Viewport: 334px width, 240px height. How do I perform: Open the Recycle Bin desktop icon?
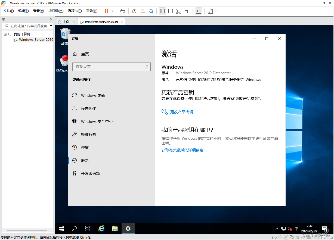(65, 36)
